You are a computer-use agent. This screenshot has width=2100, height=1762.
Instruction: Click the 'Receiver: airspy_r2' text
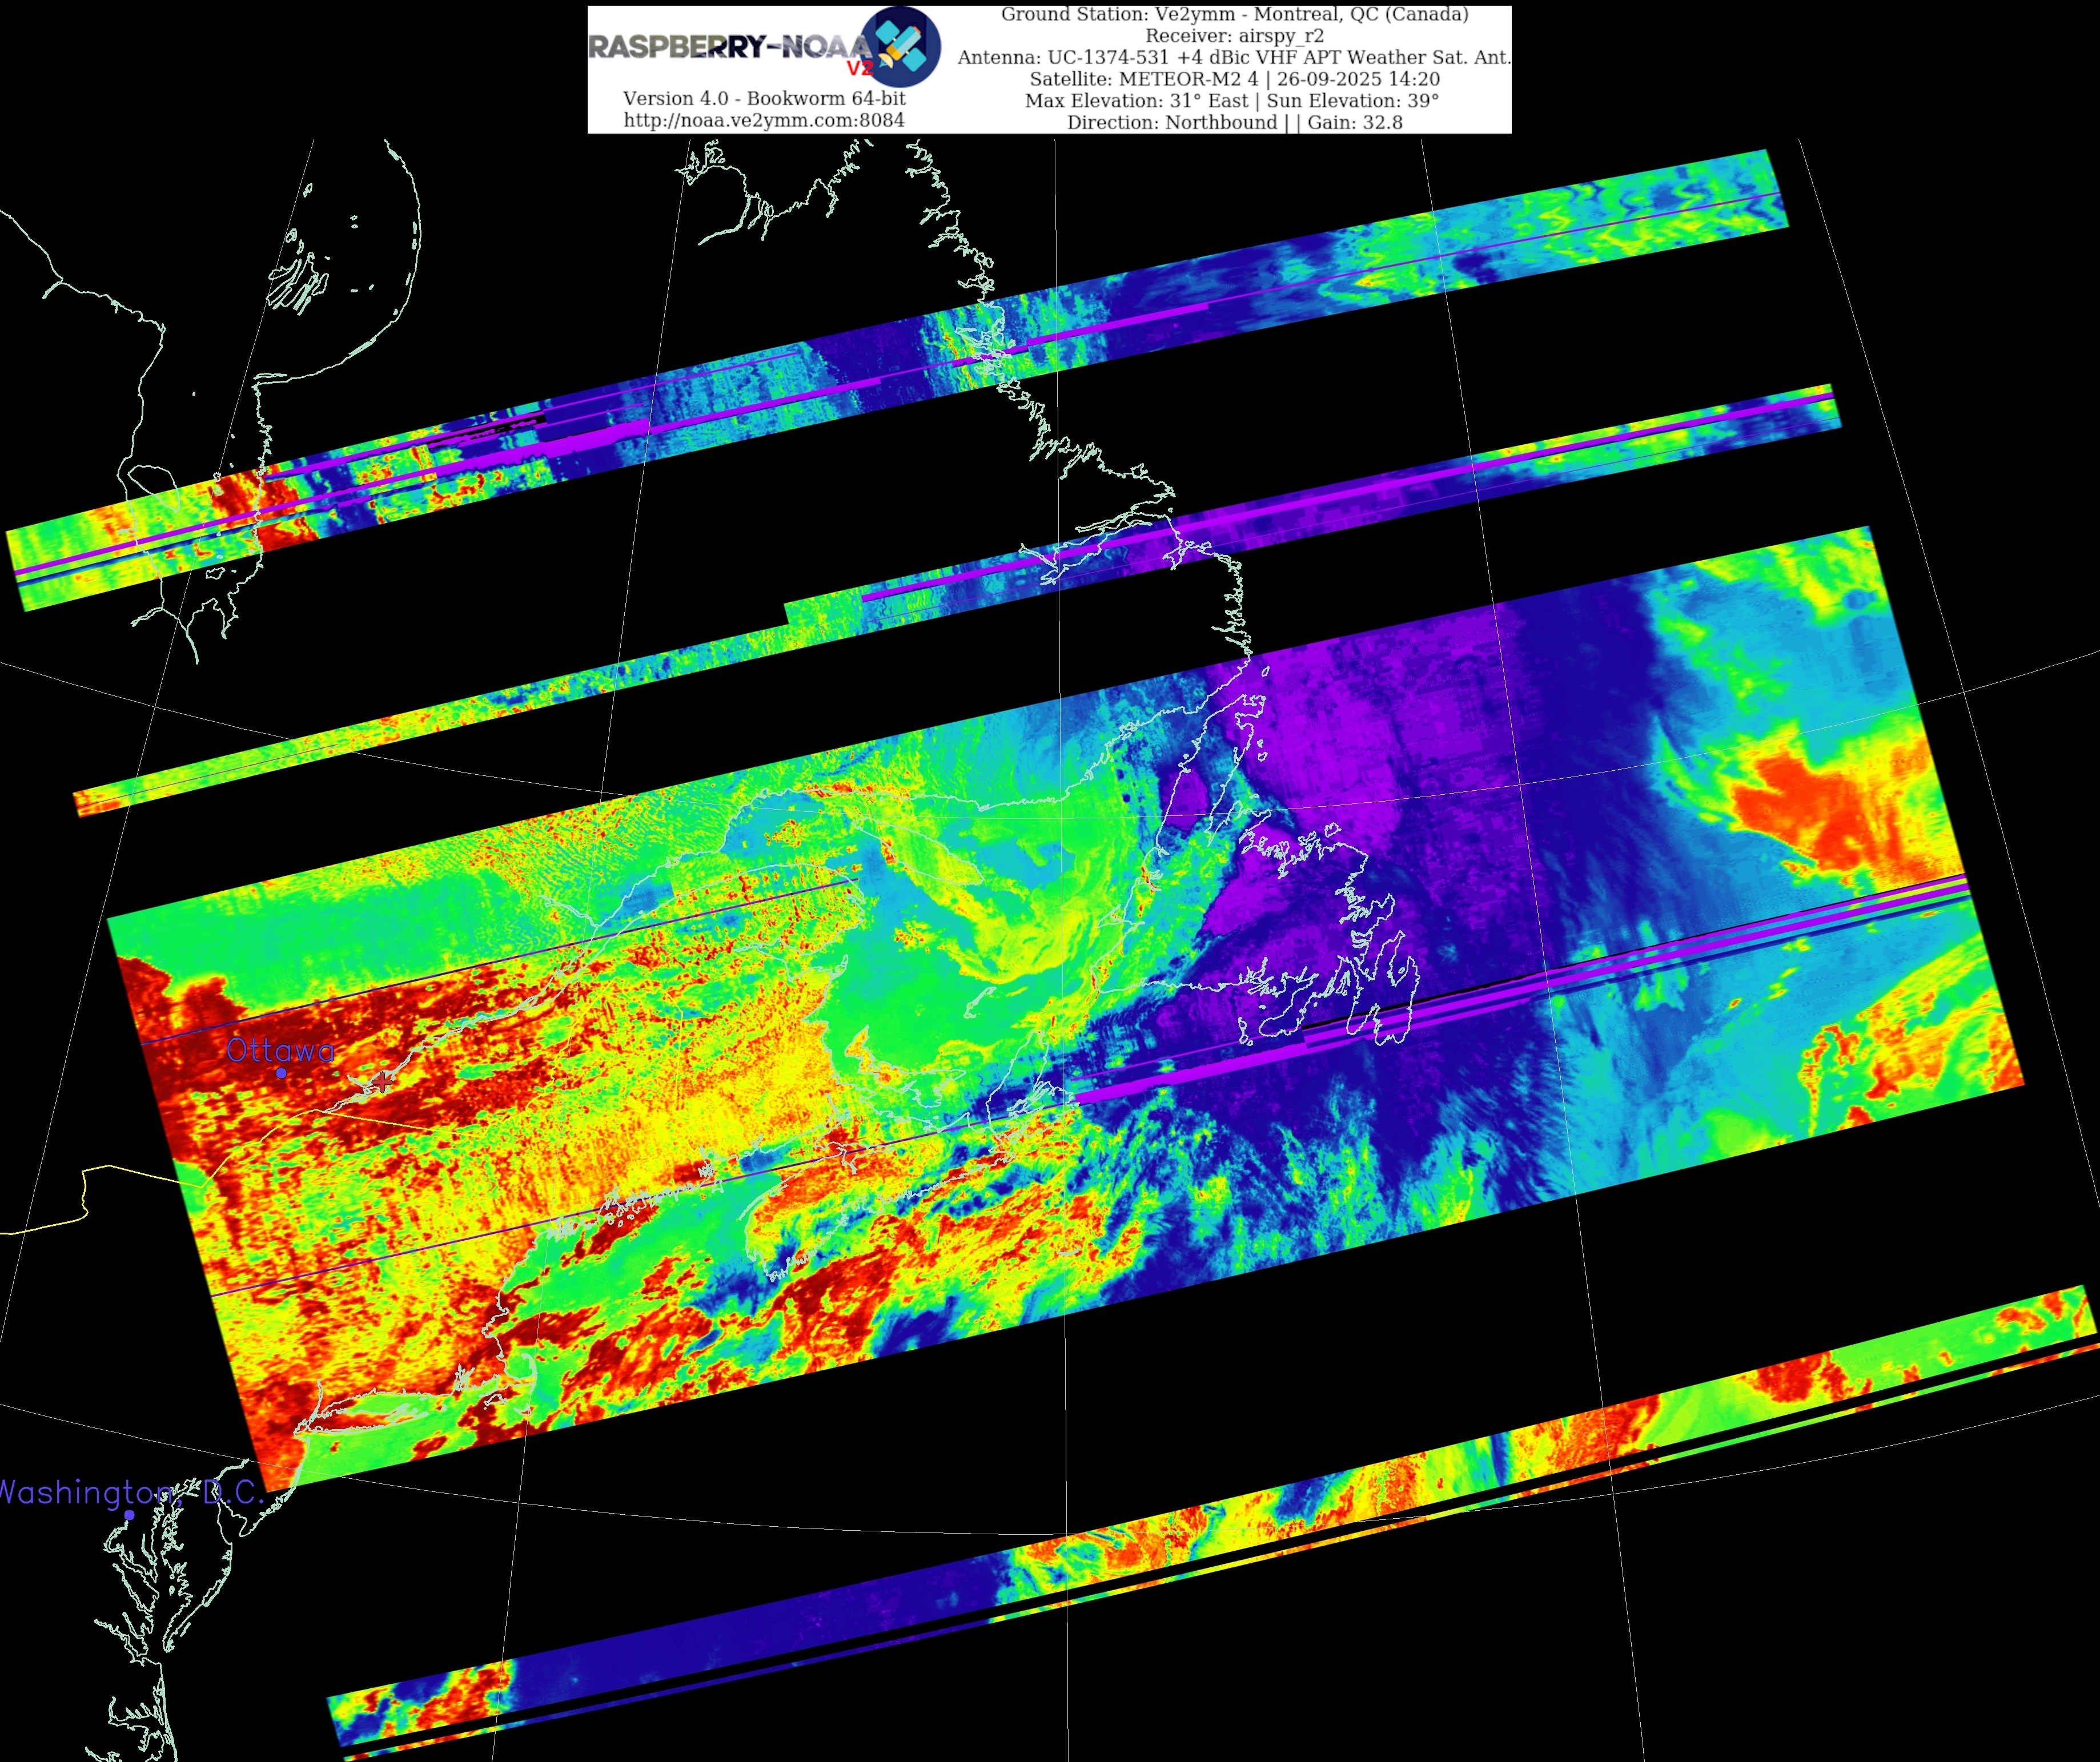pos(1235,36)
